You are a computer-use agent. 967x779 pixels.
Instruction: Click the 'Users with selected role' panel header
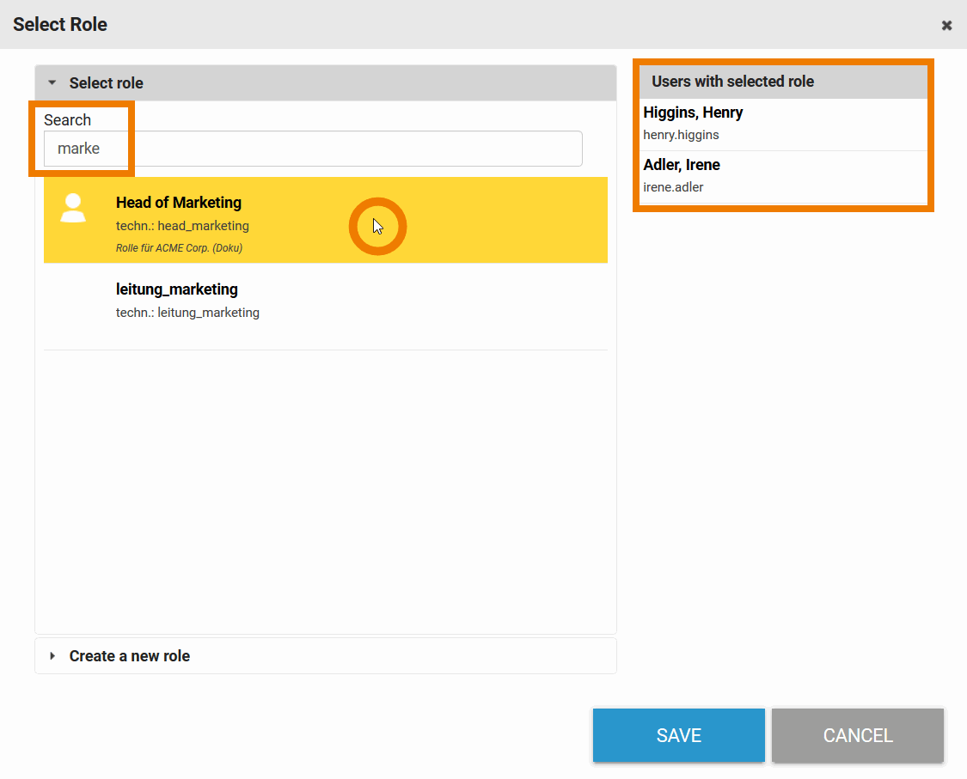[732, 82]
